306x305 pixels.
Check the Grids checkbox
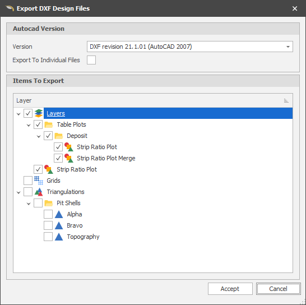(28, 181)
